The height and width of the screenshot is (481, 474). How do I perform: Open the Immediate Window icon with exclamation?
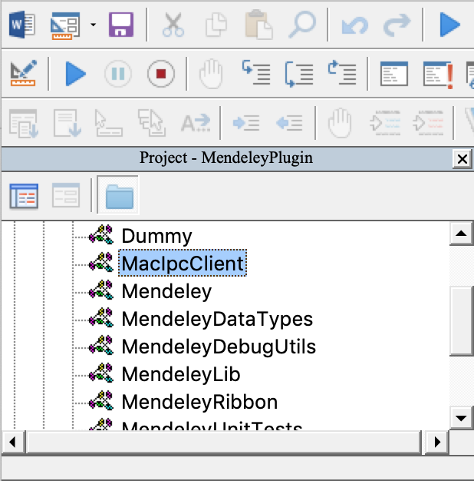click(438, 75)
